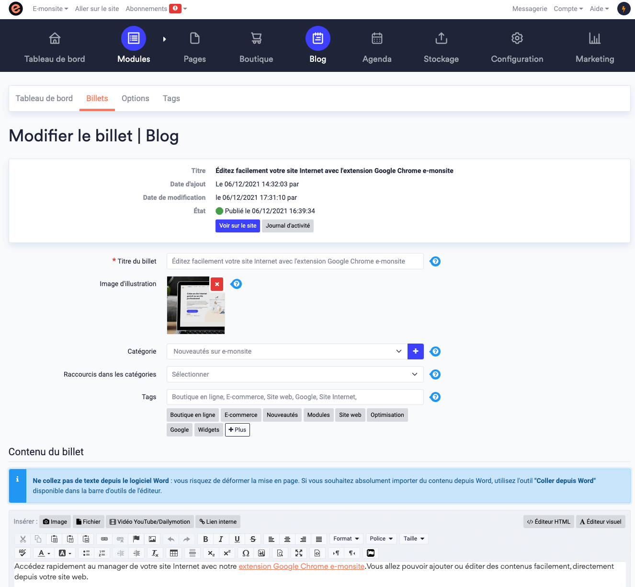This screenshot has height=587, width=635.
Task: Add the Optimisation tag suggestion
Action: pyautogui.click(x=387, y=415)
